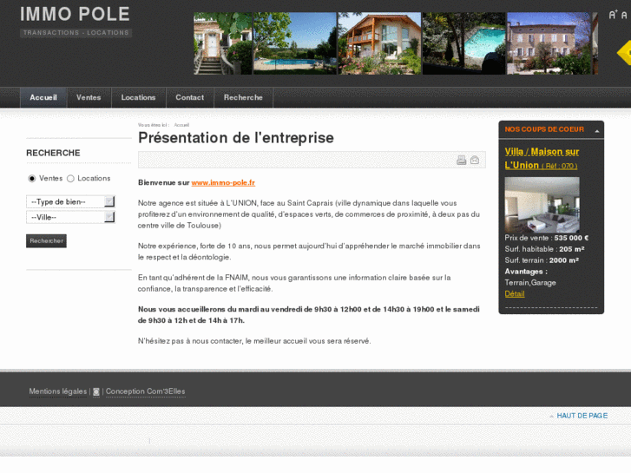Click the HAUT DE PAGE arrow icon
Viewport: 631px width, 473px height.
pos(552,416)
